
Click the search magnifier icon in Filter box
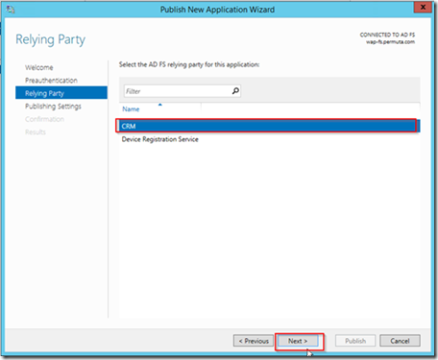click(x=235, y=91)
